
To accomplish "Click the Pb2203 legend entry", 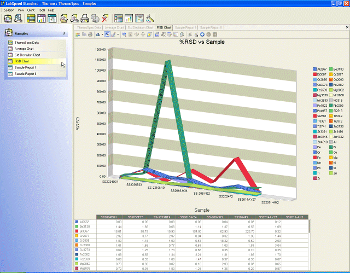I will click(x=336, y=106).
